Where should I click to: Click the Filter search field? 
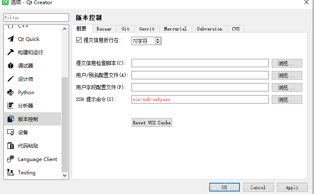pyautogui.click(x=36, y=18)
